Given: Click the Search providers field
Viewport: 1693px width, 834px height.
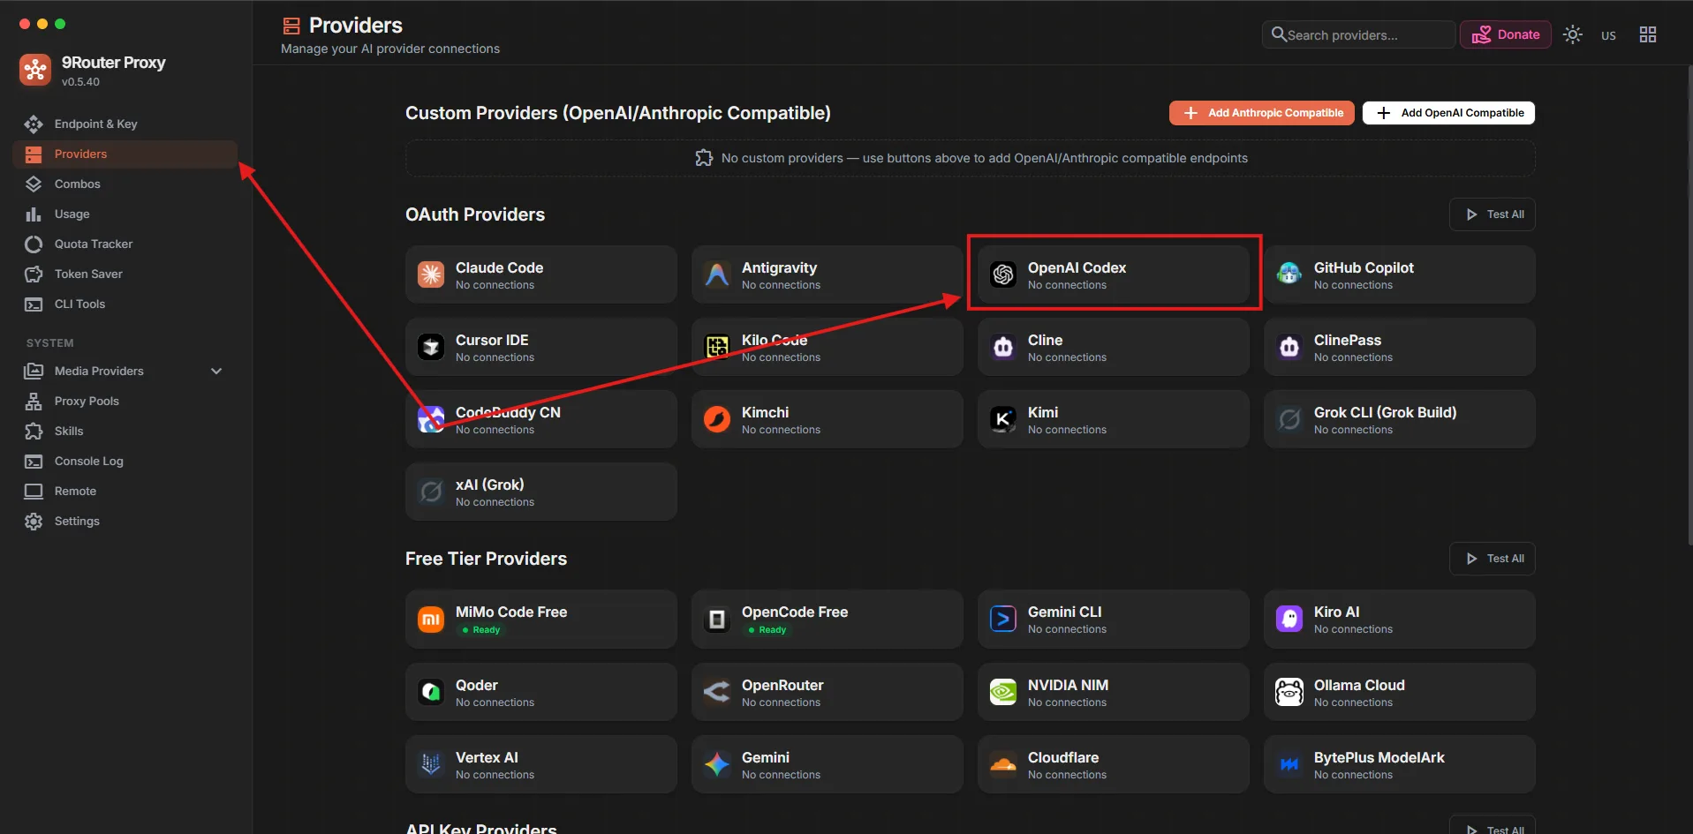Looking at the screenshot, I should pyautogui.click(x=1358, y=34).
